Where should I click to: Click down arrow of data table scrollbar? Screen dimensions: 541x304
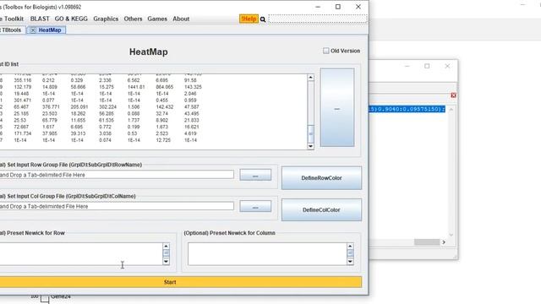click(310, 146)
